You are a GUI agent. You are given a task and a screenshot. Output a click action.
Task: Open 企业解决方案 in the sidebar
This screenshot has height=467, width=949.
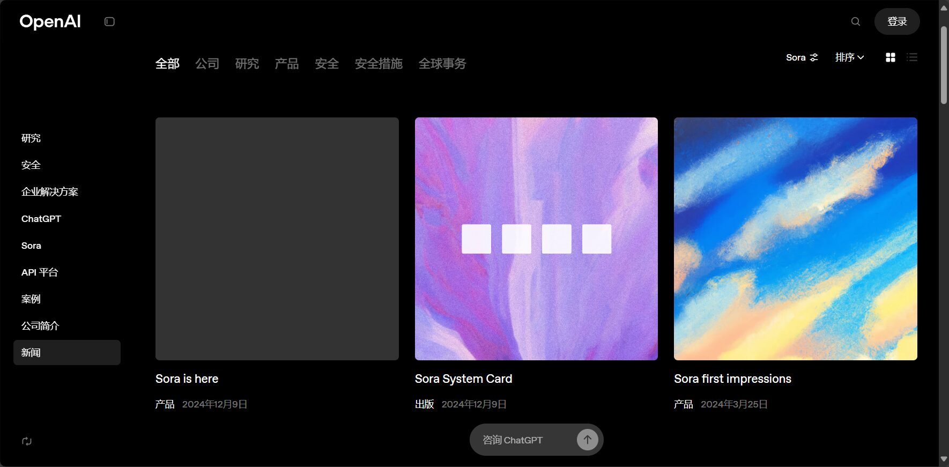coord(50,192)
